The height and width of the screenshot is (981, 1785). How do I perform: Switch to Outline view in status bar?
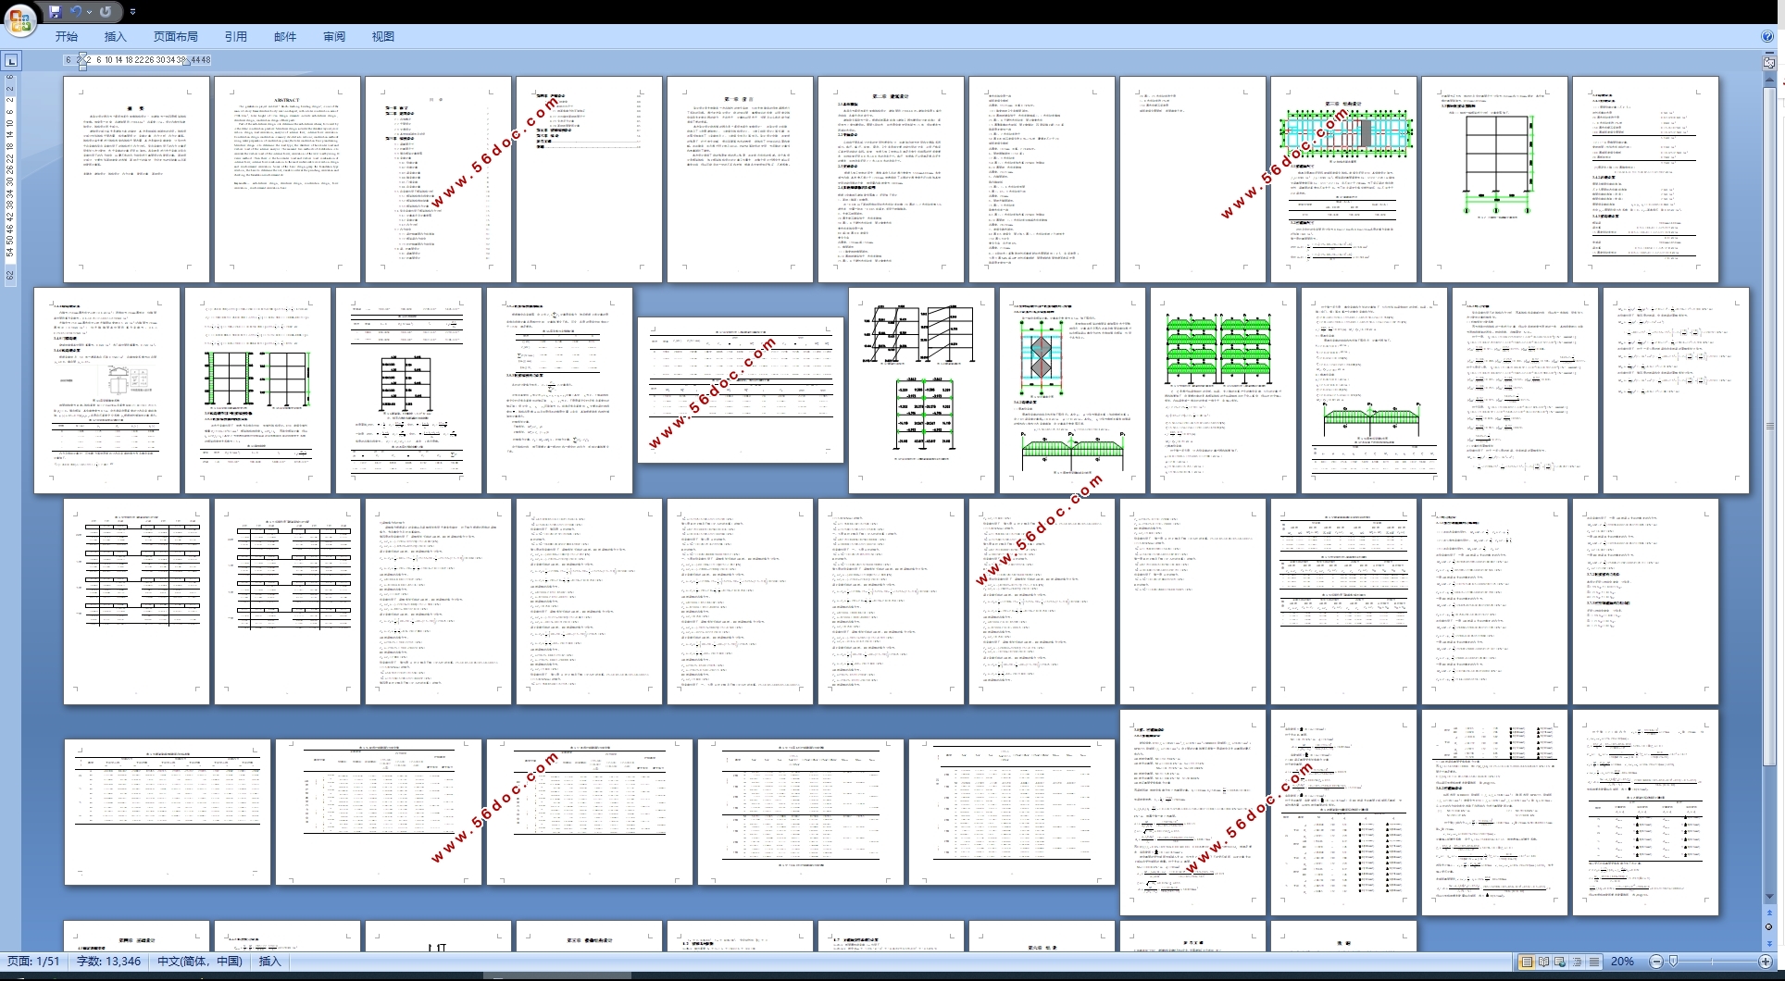tap(1577, 962)
